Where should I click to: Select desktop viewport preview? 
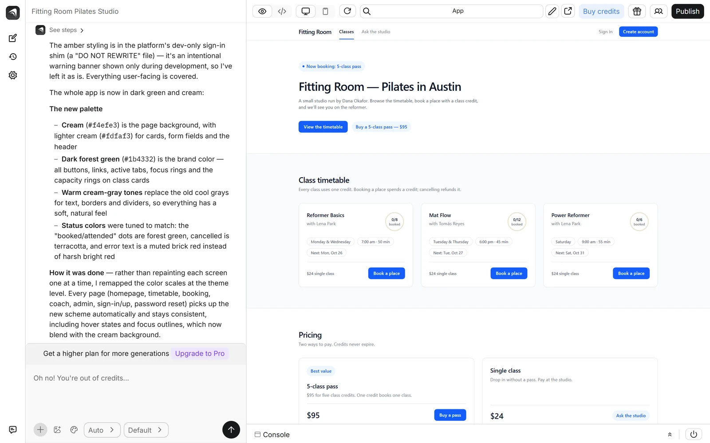306,12
